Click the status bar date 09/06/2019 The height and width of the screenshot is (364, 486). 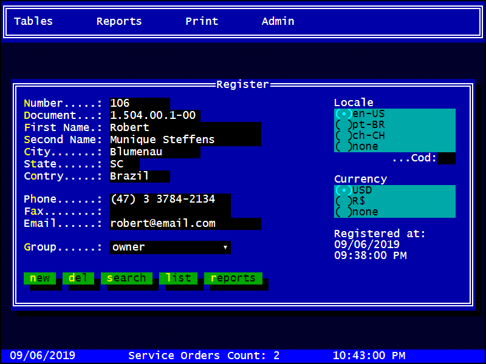[x=43, y=356]
